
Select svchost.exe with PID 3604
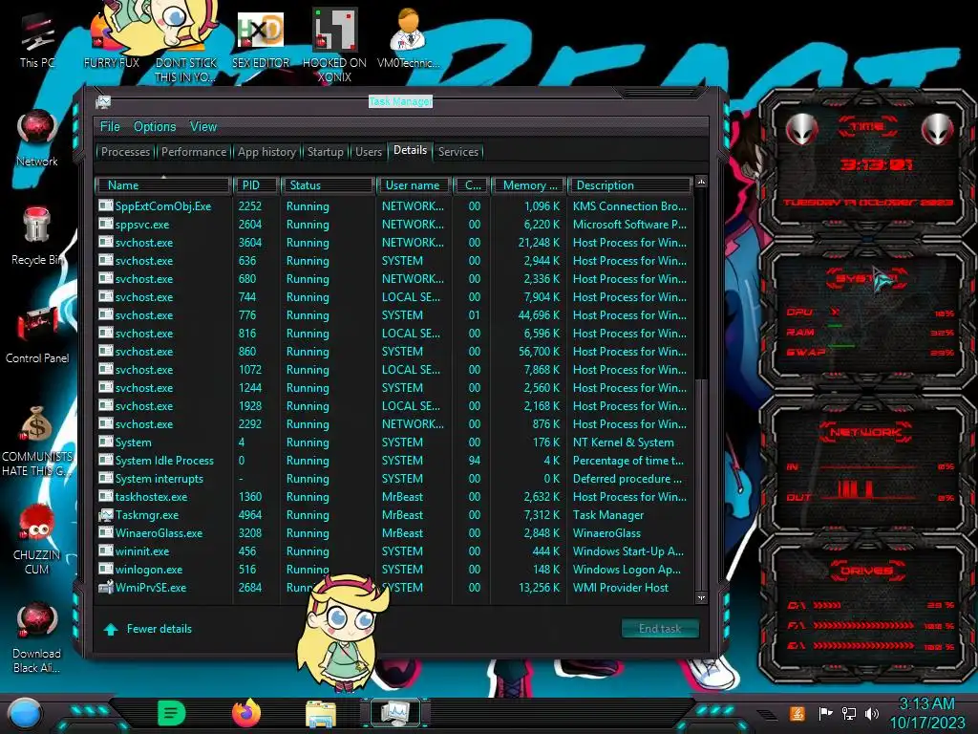coord(394,242)
